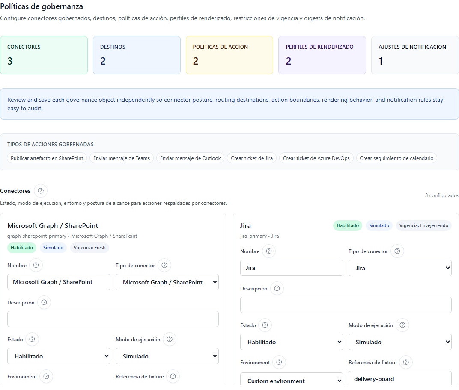Viewport: 459px width, 390px height.
Task: Click help icon beside Jira Environment label
Action: (x=279, y=363)
